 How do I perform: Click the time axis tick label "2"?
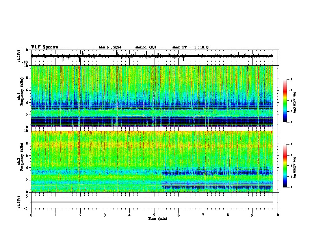click(x=80, y=215)
